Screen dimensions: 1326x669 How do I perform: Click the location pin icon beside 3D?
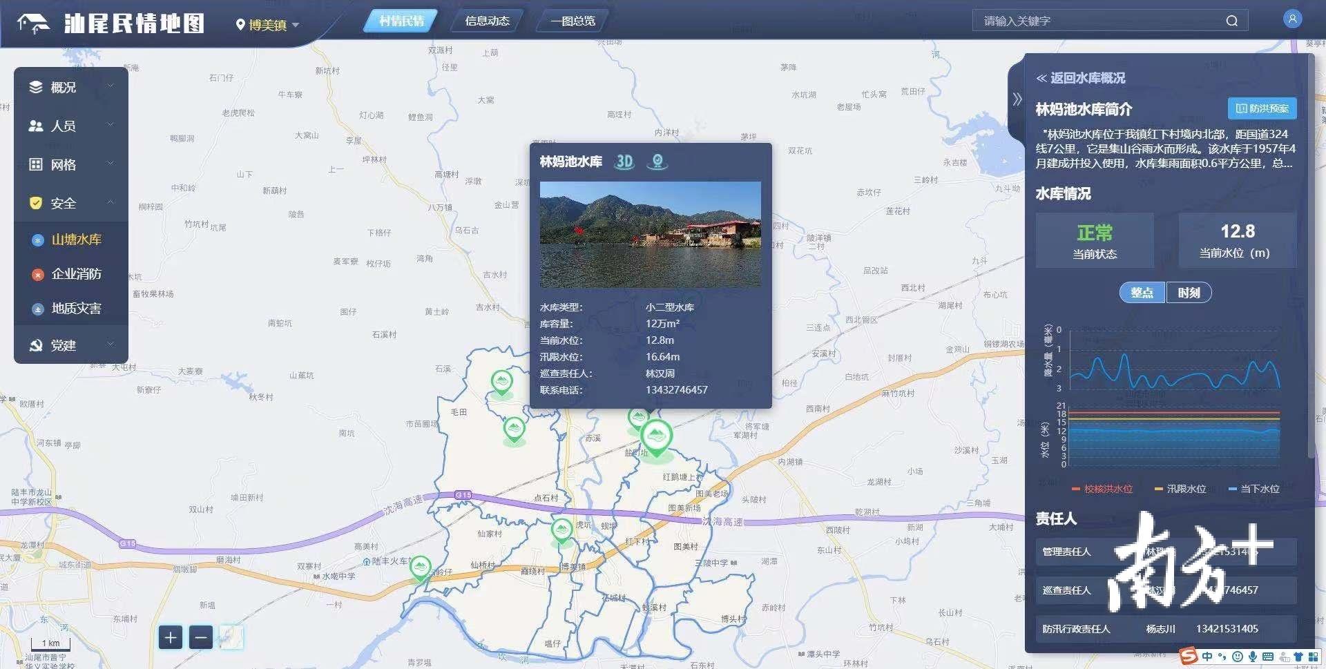click(x=657, y=162)
